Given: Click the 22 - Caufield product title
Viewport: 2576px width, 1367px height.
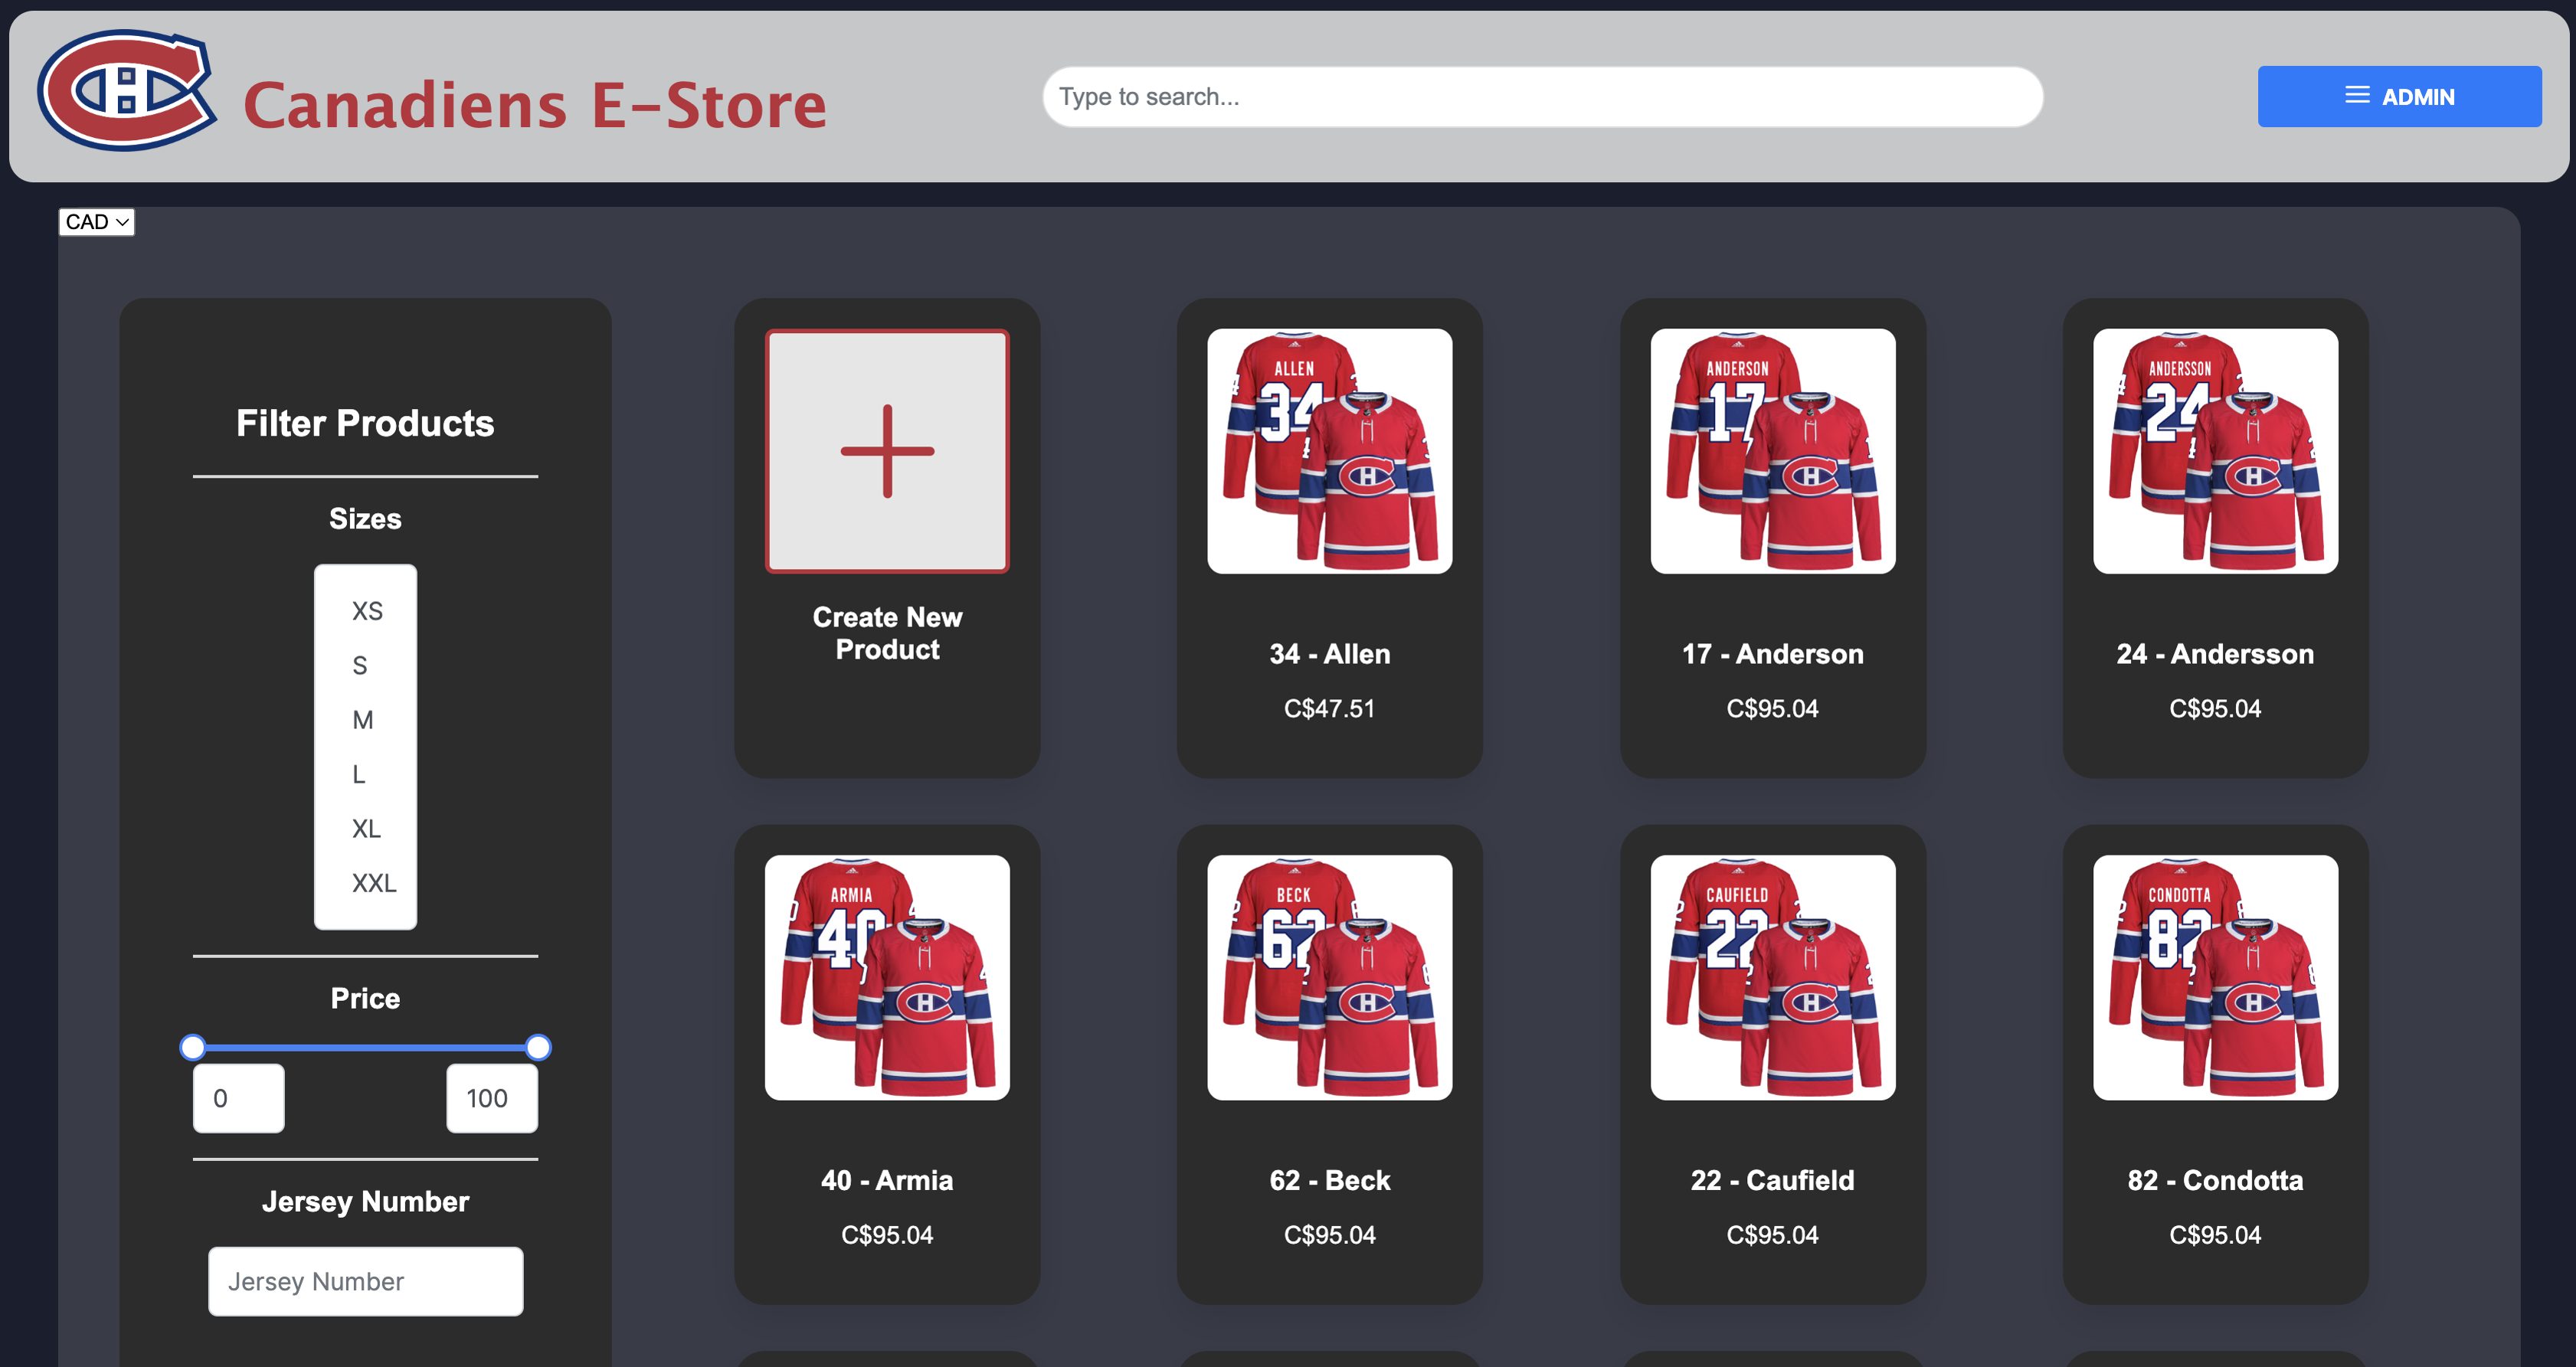Looking at the screenshot, I should tap(1772, 1180).
